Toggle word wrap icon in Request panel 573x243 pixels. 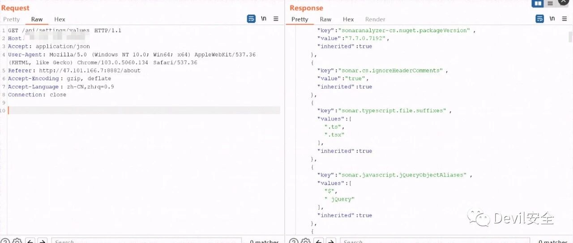coord(251,19)
